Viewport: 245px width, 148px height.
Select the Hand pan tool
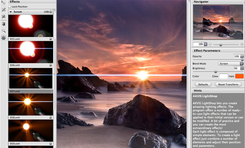pyautogui.click(x=3, y=24)
